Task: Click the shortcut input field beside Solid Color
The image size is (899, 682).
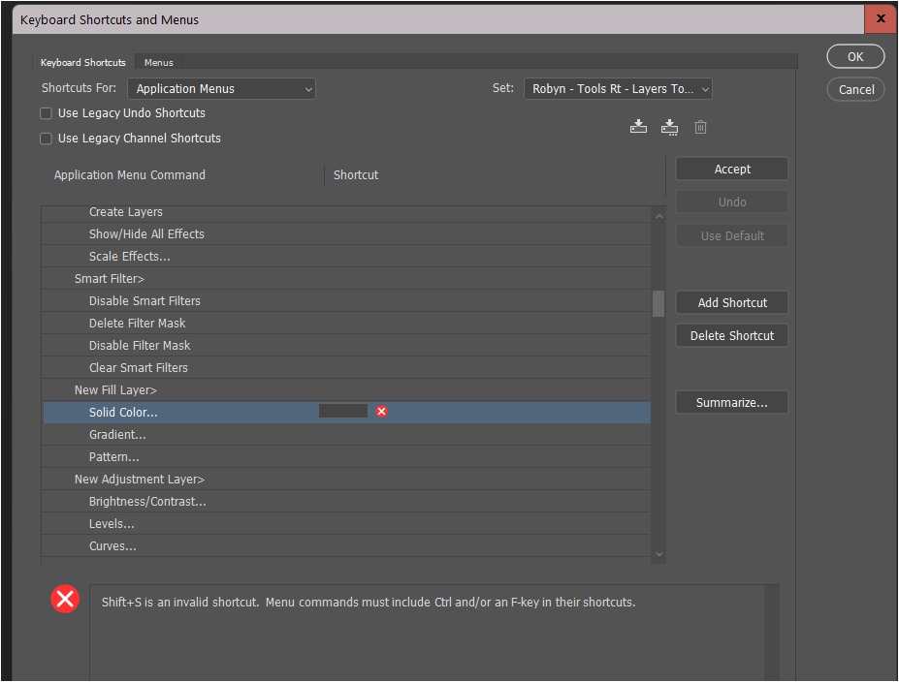Action: pyautogui.click(x=342, y=411)
